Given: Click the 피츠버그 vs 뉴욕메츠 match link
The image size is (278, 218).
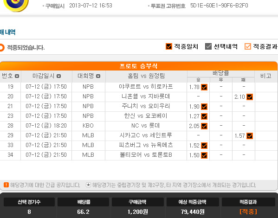Looking at the screenshot, I should pyautogui.click(x=146, y=145).
